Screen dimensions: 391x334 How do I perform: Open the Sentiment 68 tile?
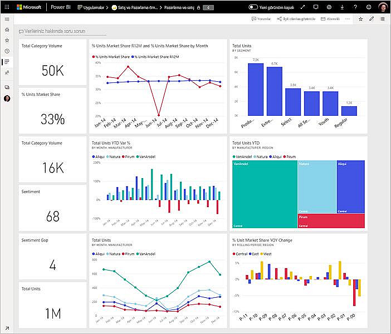(52, 208)
